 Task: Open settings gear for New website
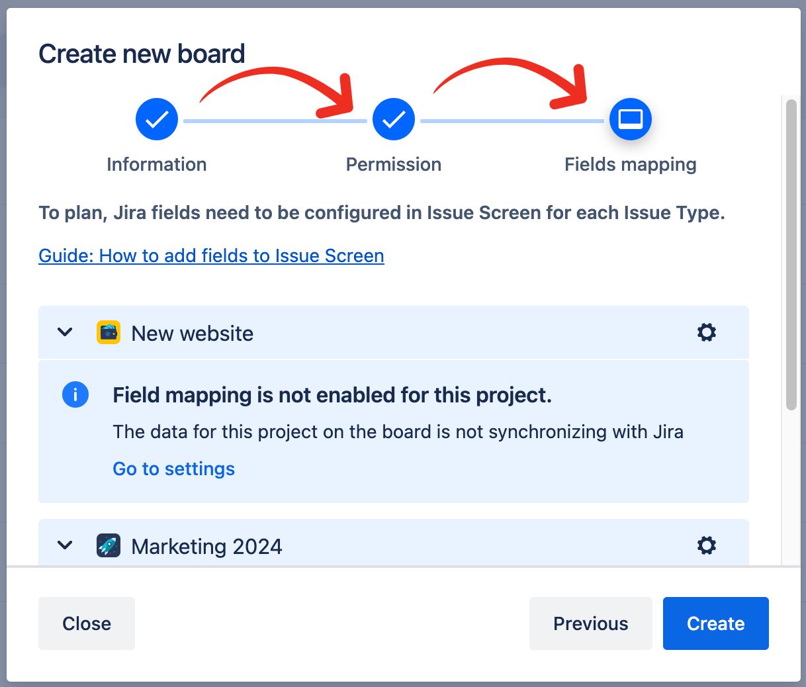pos(707,332)
